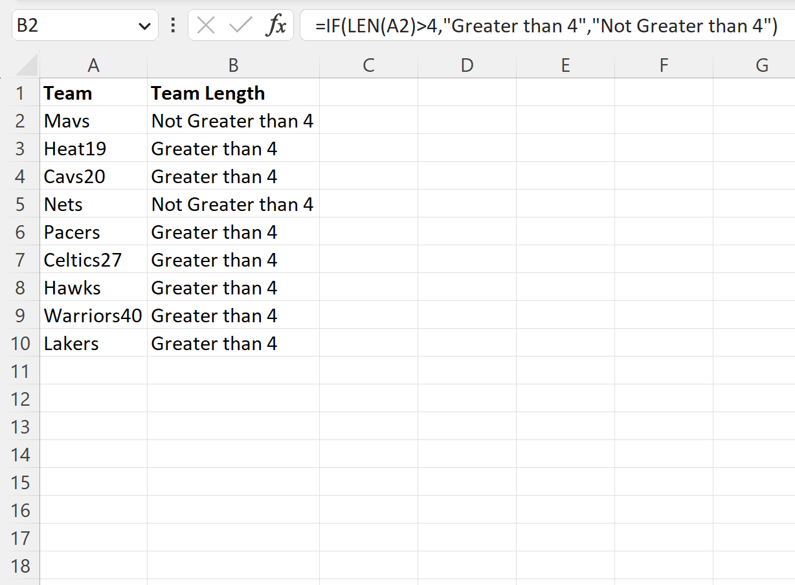Click the fx Insert Function icon
The height and width of the screenshot is (585, 795).
coord(277,25)
